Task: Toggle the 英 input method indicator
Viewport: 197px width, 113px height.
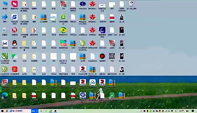Action: pyautogui.click(x=172, y=111)
